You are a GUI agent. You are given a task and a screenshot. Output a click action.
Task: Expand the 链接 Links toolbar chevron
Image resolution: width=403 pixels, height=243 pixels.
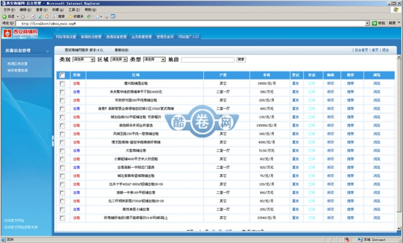(399, 23)
